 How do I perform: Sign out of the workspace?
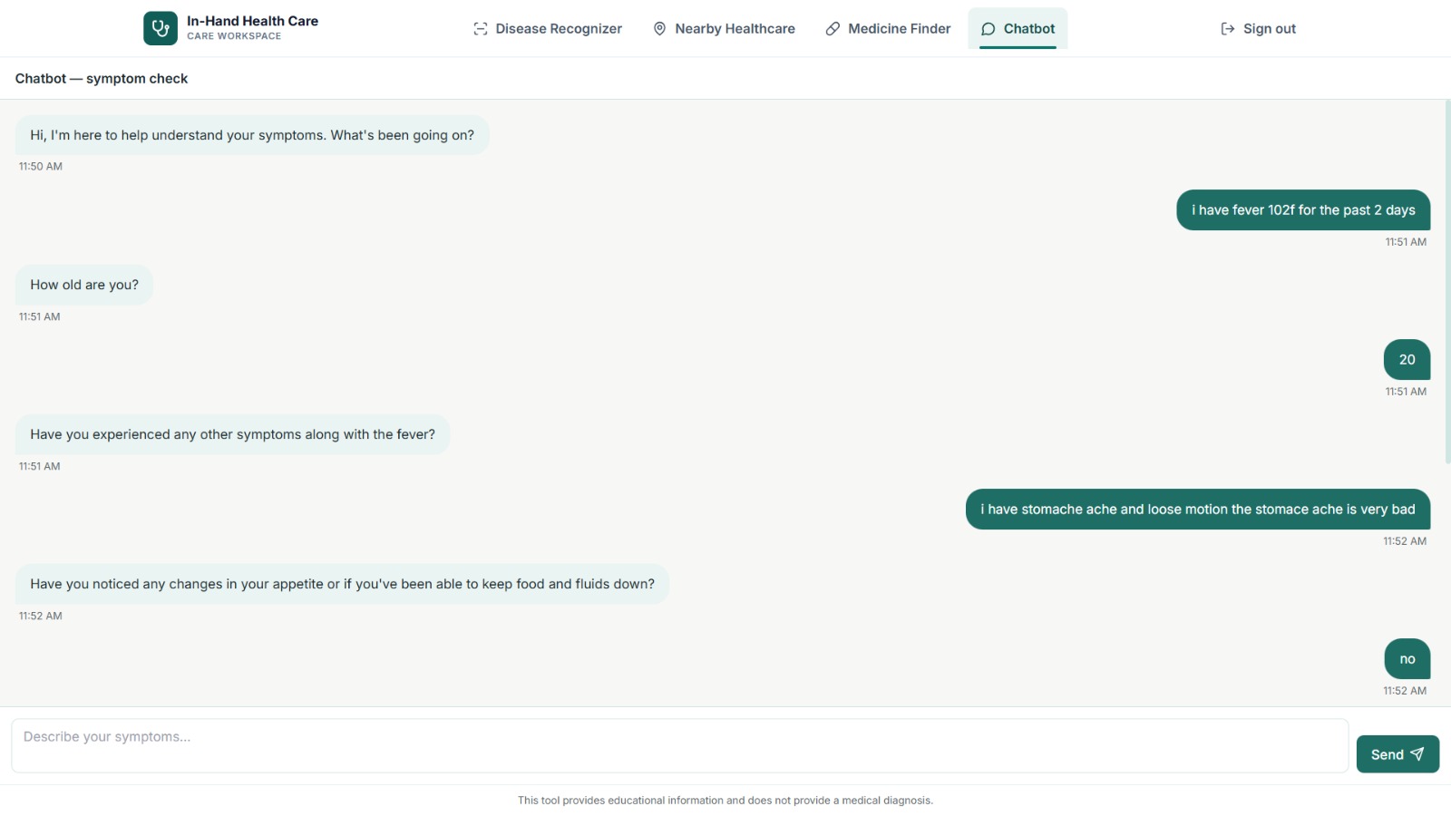coord(1259,29)
